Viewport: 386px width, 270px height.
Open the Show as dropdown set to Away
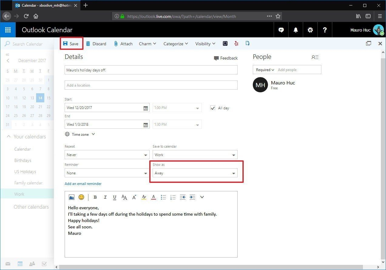pos(195,173)
